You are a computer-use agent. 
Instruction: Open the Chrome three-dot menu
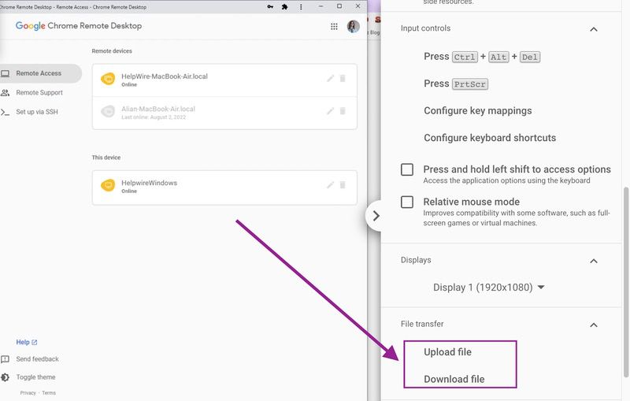pos(301,7)
